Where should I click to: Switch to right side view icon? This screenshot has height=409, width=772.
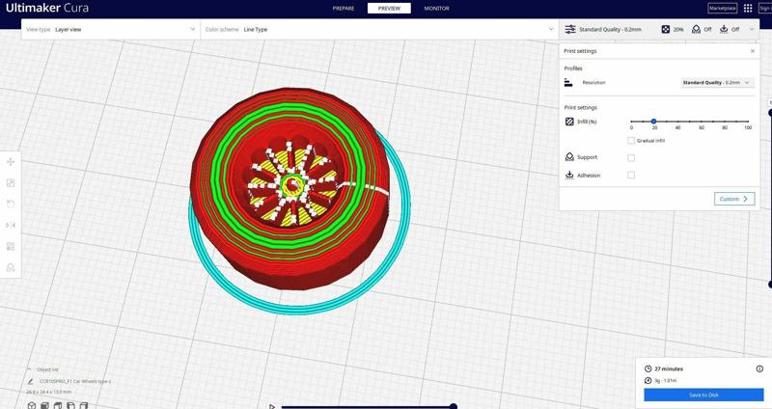[84, 405]
